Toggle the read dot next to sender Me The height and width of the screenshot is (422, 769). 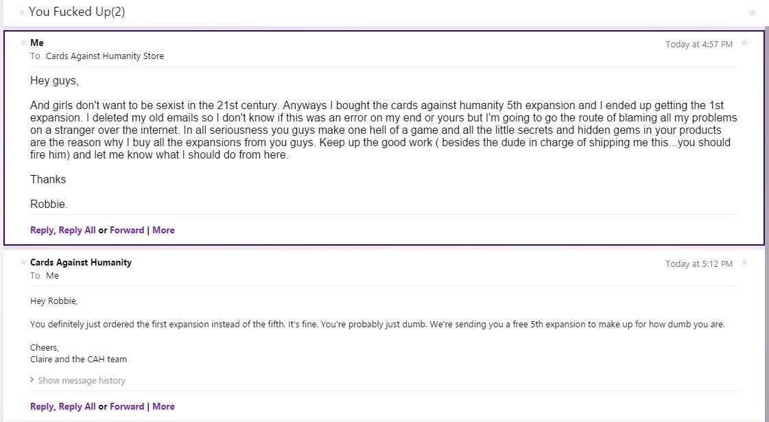23,43
